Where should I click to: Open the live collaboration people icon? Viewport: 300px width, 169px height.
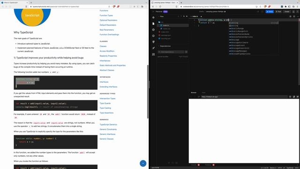click(x=153, y=54)
